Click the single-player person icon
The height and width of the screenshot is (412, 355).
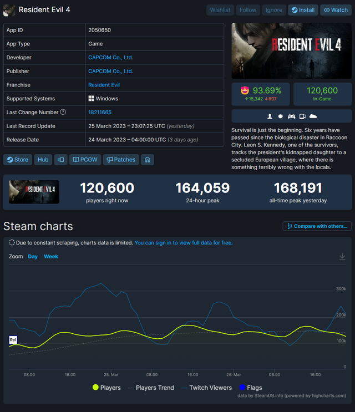(270, 116)
